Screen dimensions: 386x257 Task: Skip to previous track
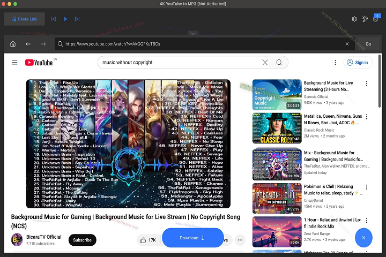click(54, 19)
